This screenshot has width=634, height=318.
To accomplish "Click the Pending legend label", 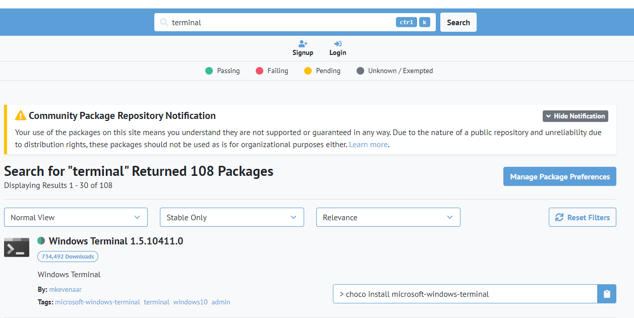I will 328,71.
